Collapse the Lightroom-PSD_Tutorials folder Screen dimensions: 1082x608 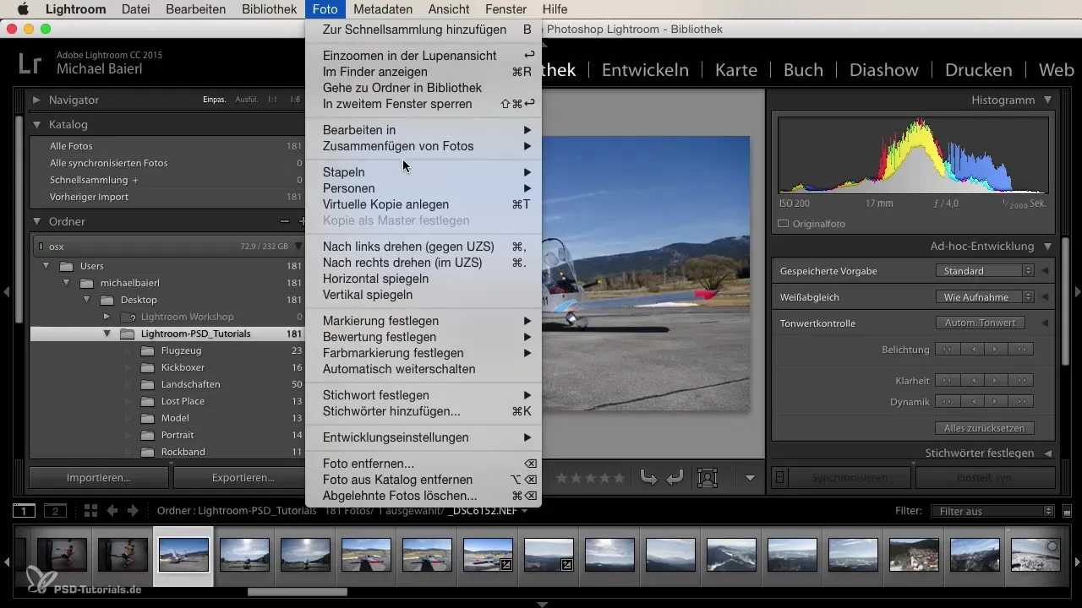[x=107, y=334]
